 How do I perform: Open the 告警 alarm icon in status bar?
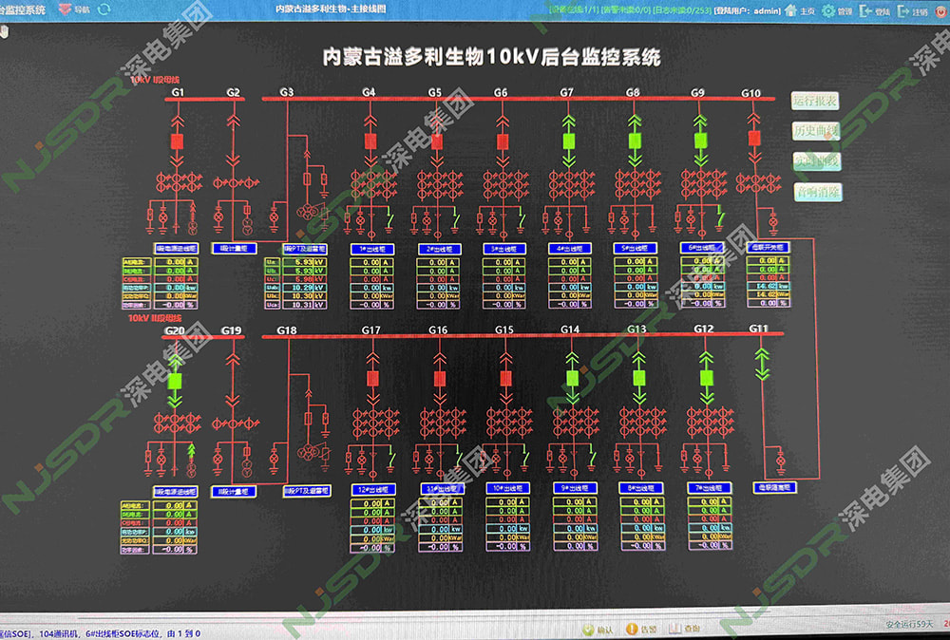point(632,629)
